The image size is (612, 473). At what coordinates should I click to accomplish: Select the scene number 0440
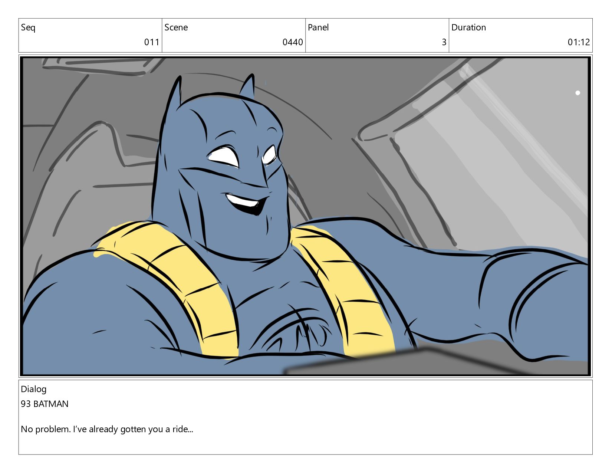pos(293,42)
